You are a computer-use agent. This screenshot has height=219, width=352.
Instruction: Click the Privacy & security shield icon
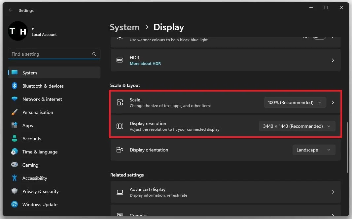click(15, 191)
